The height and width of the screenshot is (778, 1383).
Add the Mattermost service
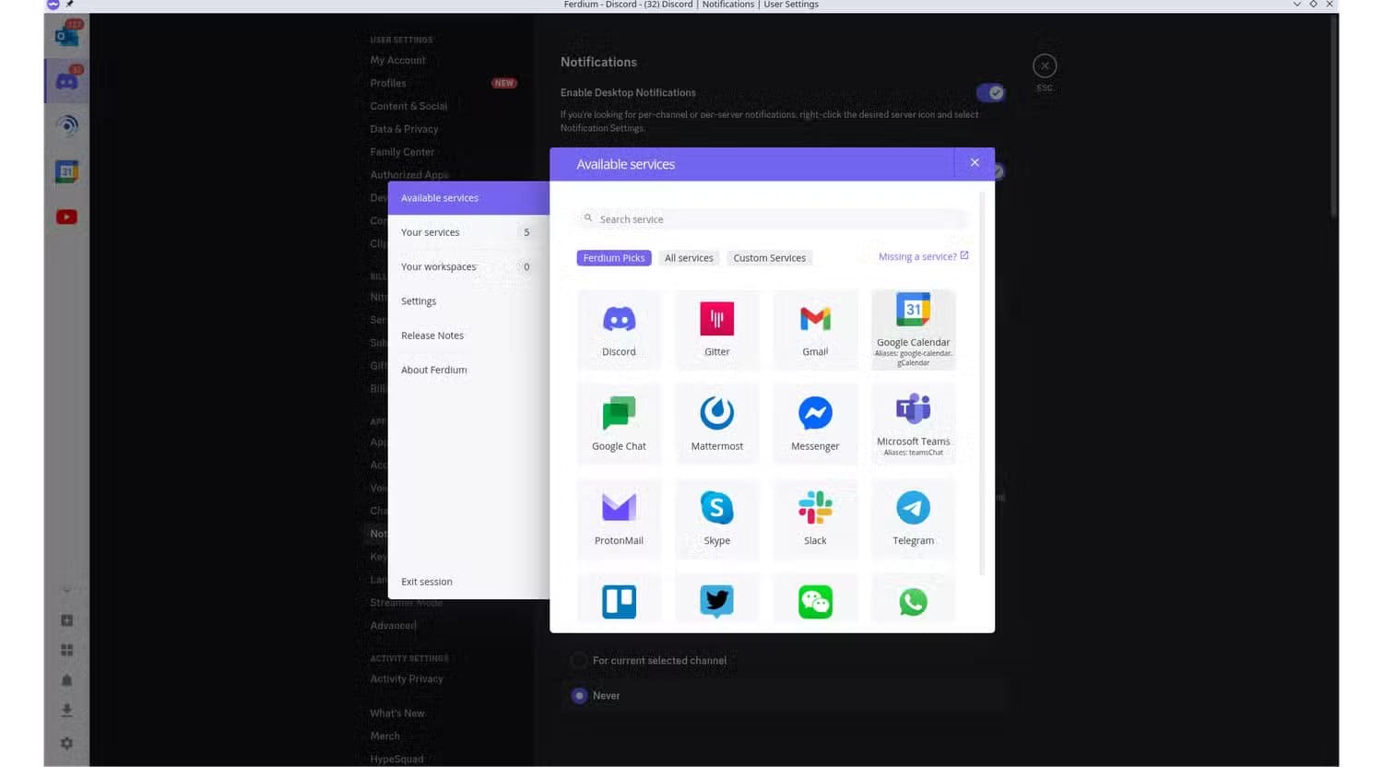pos(717,424)
